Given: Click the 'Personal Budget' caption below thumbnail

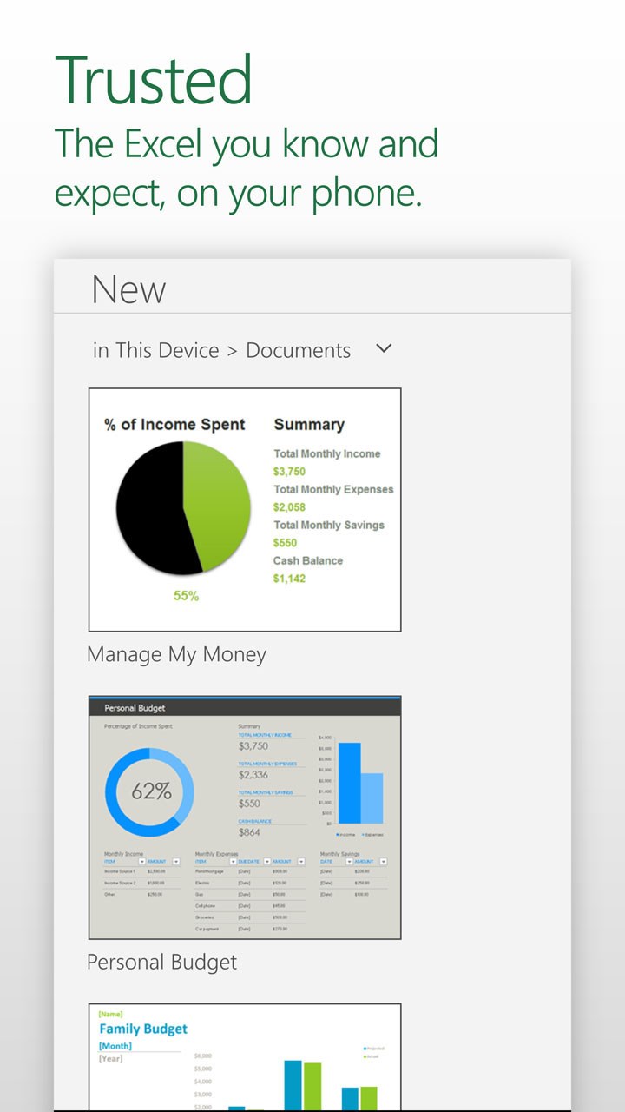Looking at the screenshot, I should (161, 963).
